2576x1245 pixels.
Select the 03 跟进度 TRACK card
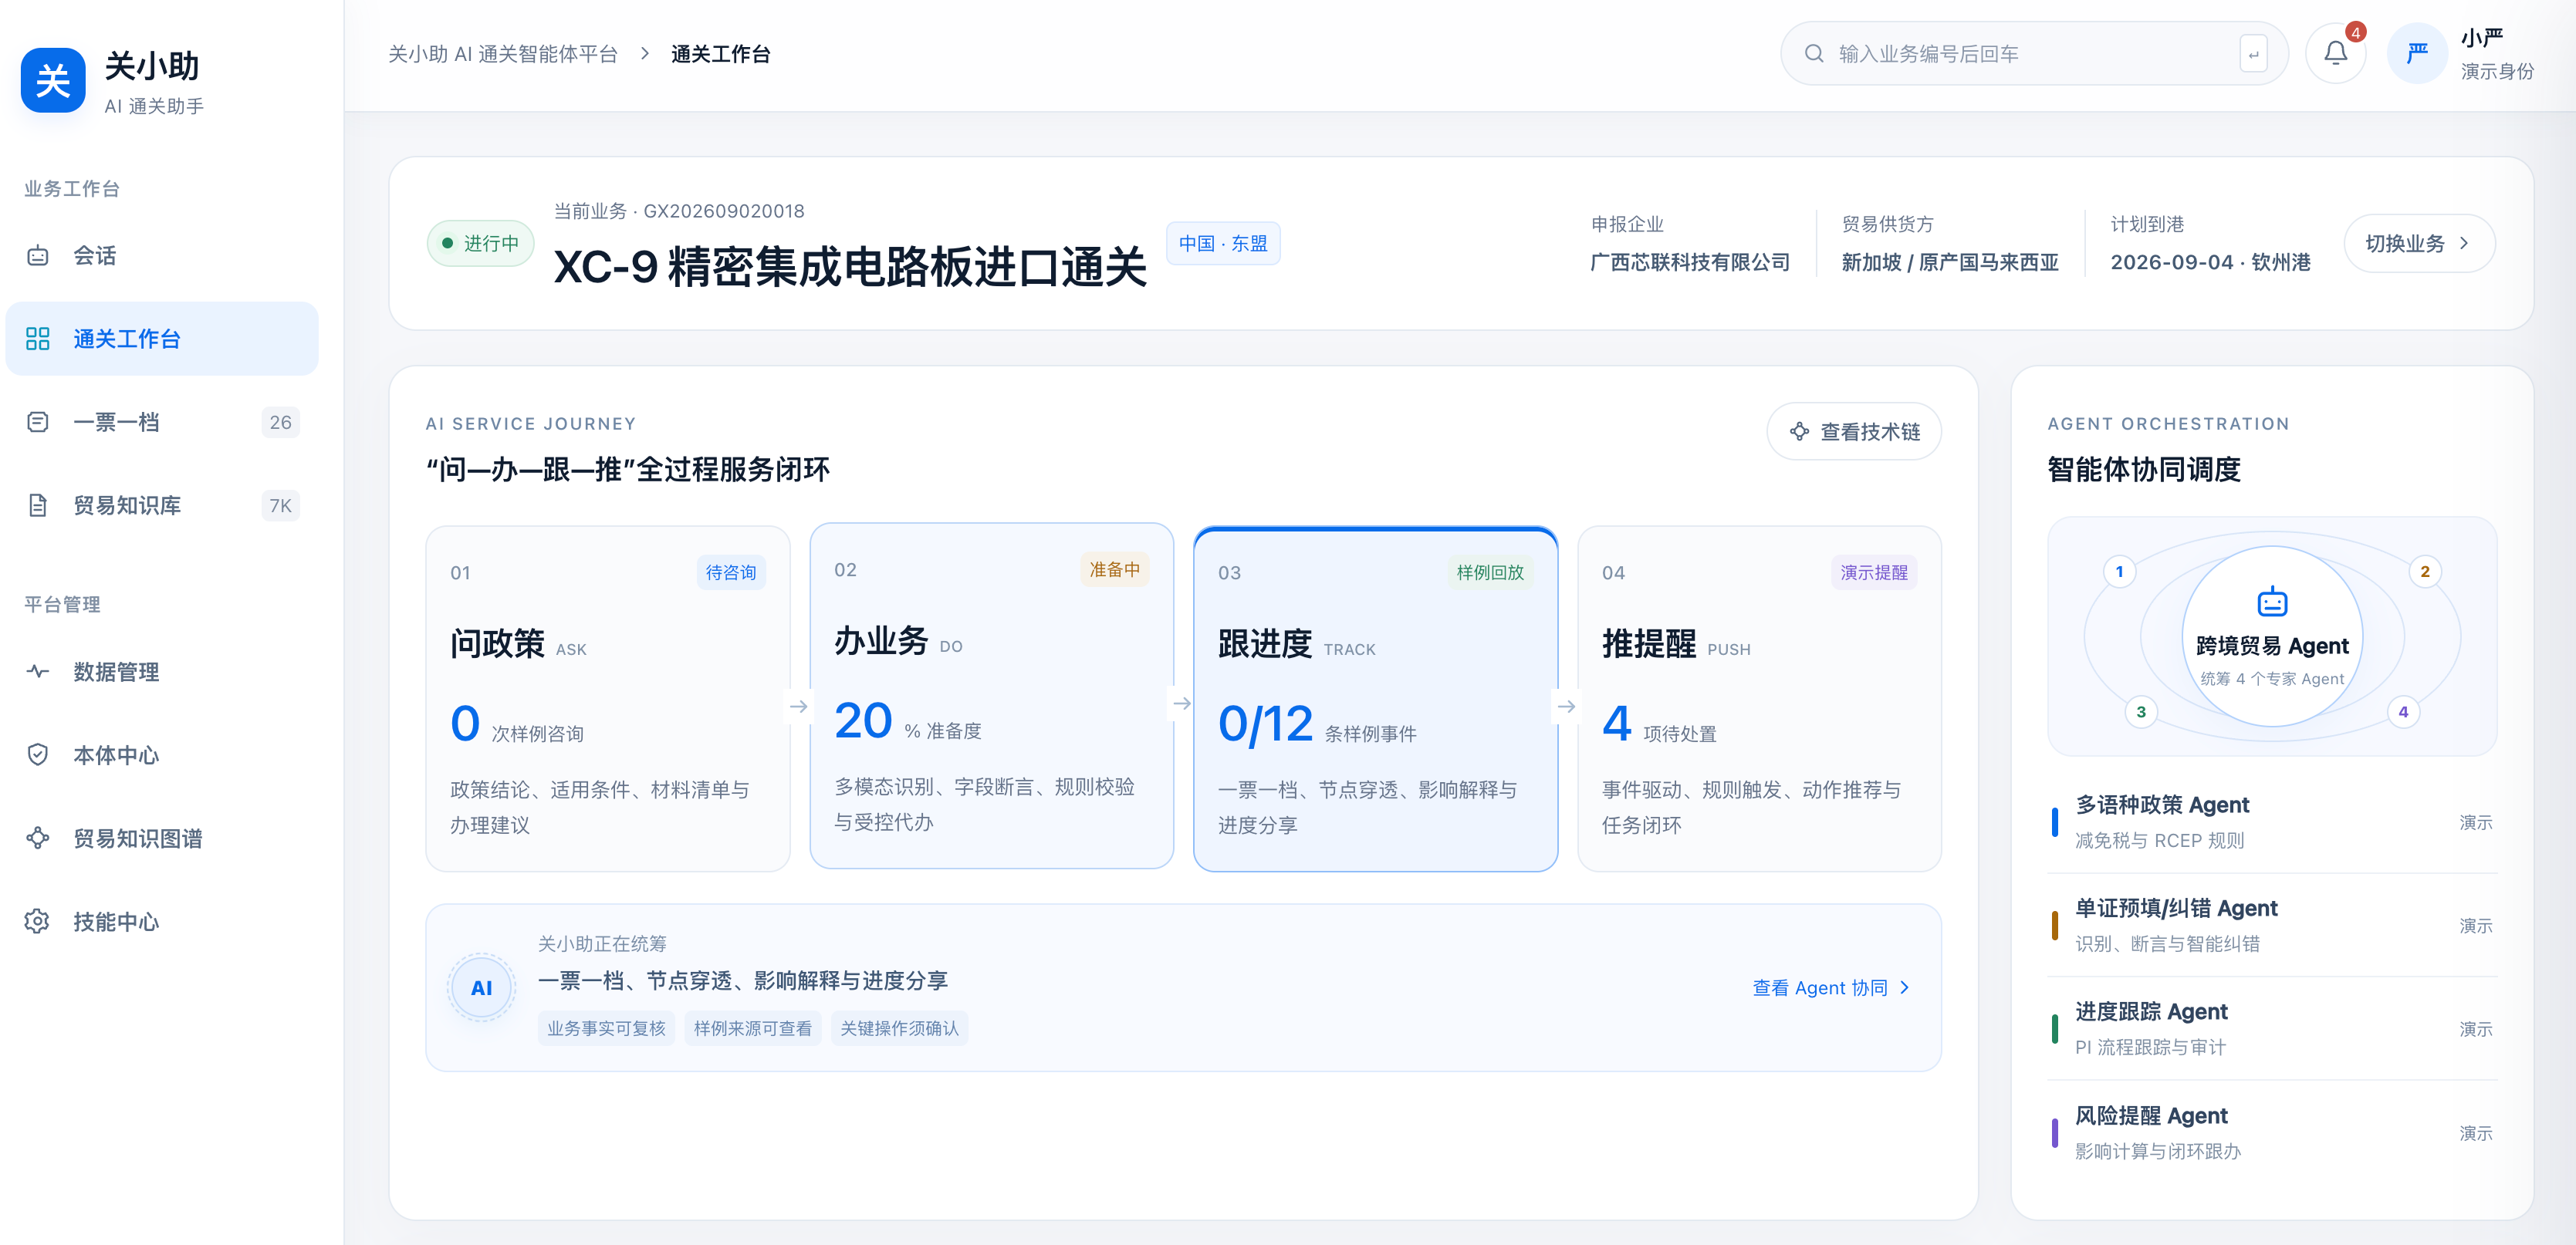[x=1376, y=698]
